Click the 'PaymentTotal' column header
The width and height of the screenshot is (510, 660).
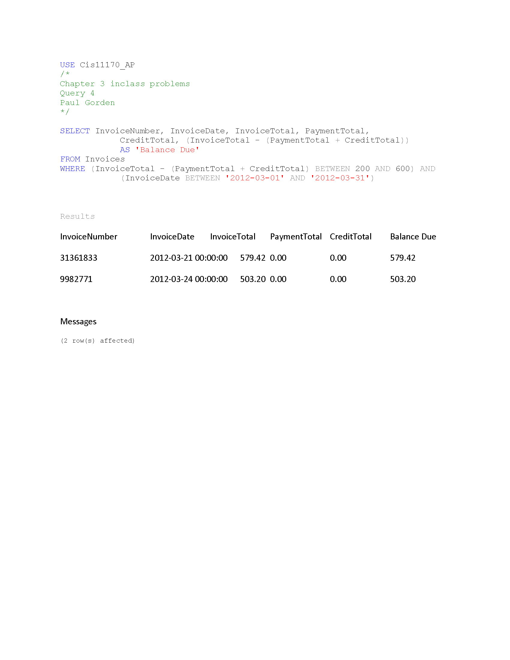[x=296, y=237]
